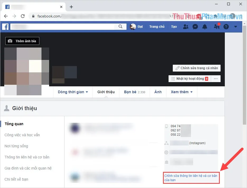The image size is (247, 188).
Task: Open friend requests icon
Action: (x=186, y=27)
